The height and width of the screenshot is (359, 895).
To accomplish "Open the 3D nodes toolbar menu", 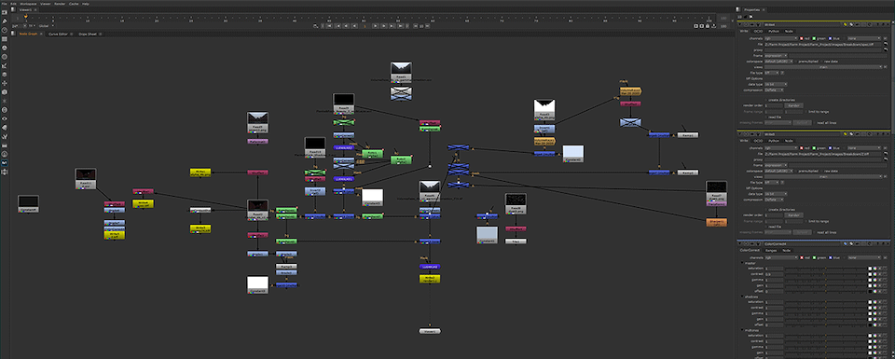I will [x=6, y=92].
